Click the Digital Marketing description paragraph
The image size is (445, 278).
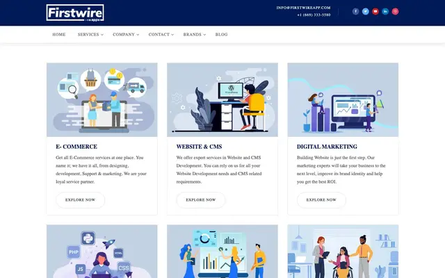(341, 170)
